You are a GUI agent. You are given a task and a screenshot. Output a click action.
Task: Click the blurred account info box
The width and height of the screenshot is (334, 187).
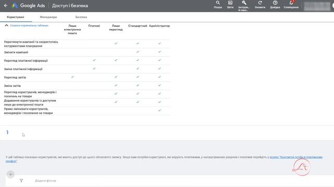(x=317, y=6)
